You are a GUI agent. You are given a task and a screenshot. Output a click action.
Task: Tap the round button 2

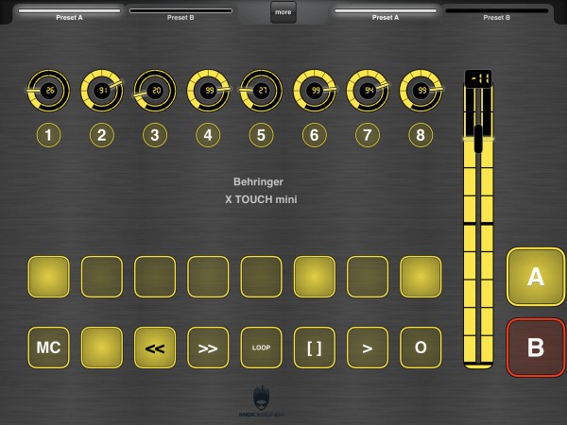tap(102, 135)
